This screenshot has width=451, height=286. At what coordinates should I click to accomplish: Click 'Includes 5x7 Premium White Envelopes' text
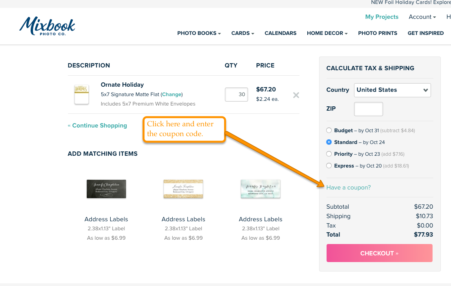[148, 104]
